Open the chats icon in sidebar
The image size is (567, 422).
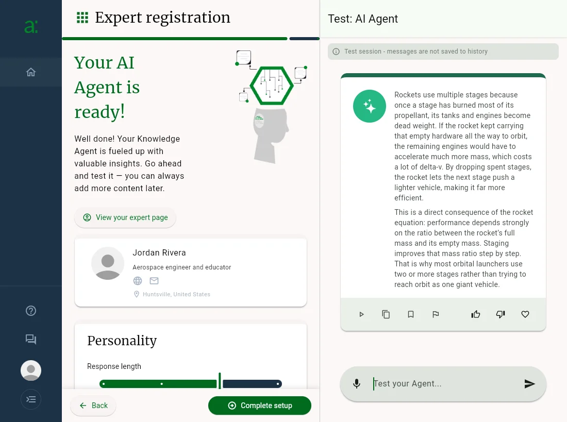point(31,339)
